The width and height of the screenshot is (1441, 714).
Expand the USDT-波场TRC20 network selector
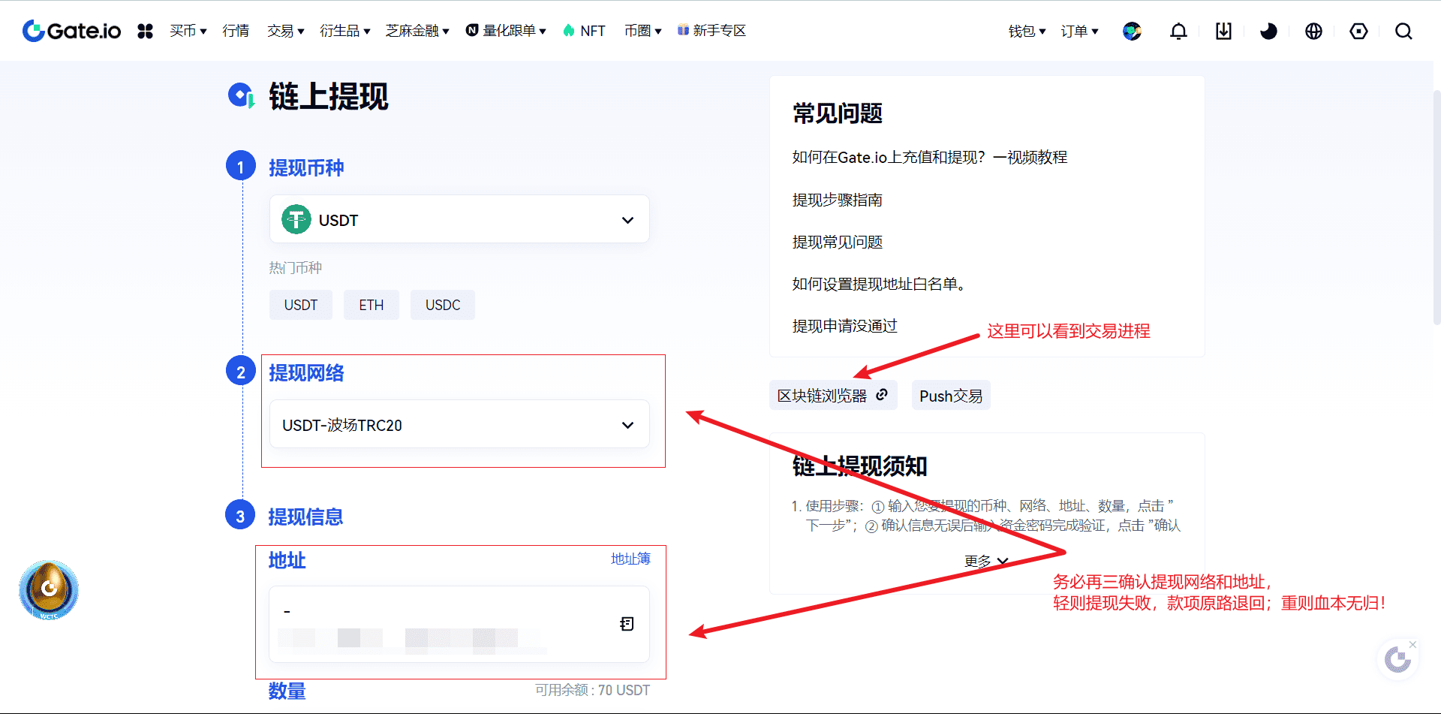click(x=459, y=424)
